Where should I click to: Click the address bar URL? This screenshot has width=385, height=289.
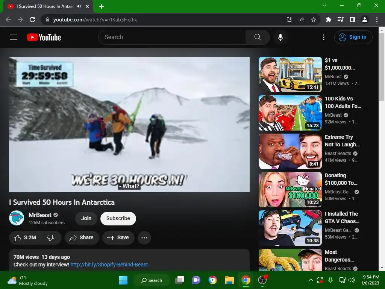95,20
